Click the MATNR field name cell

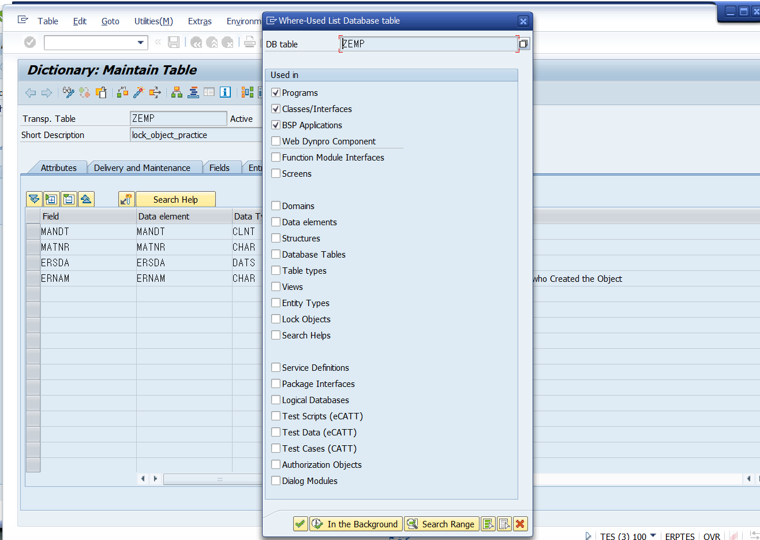(x=88, y=247)
